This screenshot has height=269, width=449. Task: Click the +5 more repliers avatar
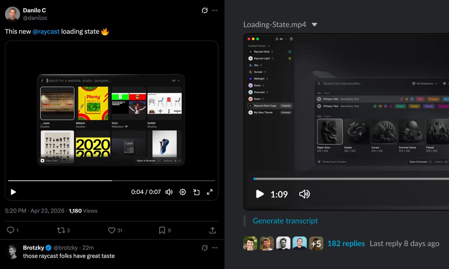click(316, 244)
